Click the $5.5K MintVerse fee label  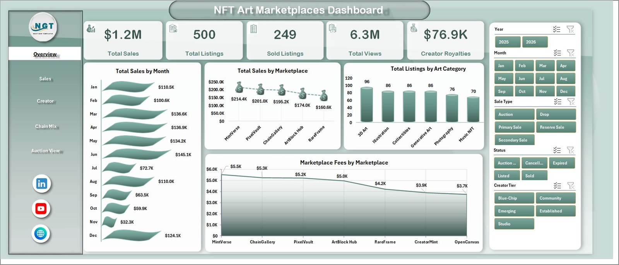point(236,166)
